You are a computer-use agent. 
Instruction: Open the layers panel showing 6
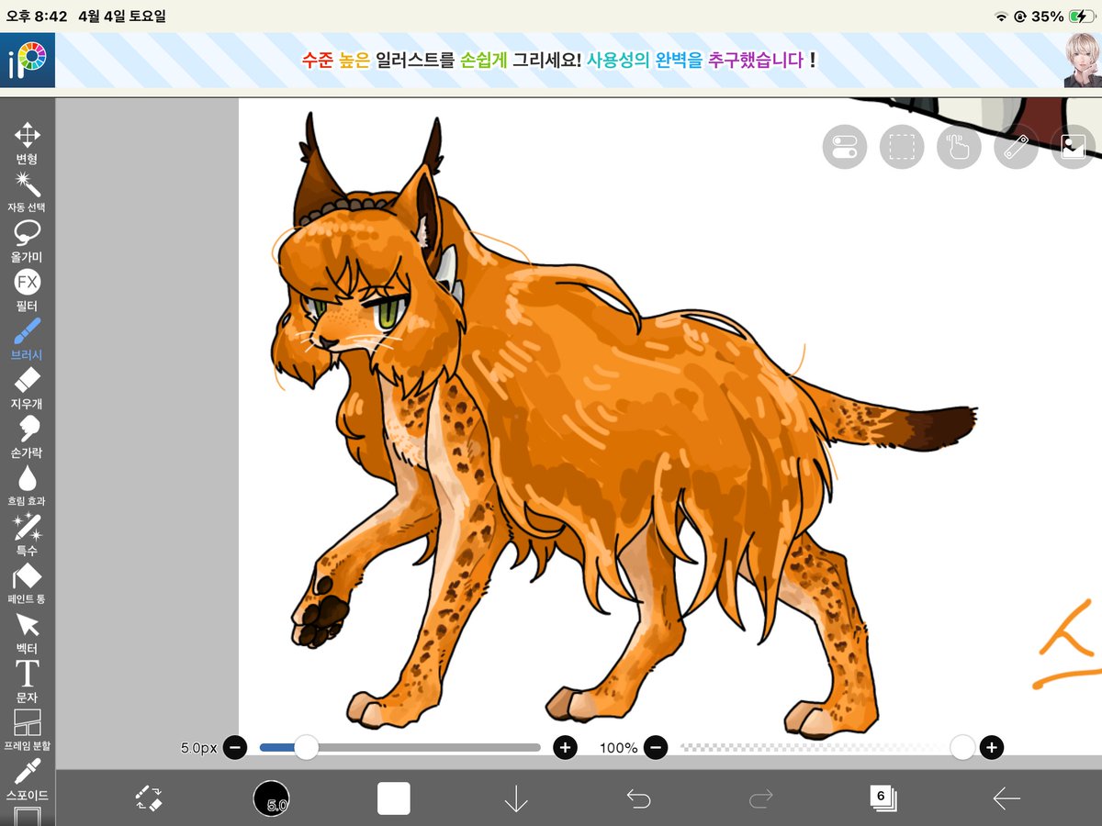coord(883,798)
